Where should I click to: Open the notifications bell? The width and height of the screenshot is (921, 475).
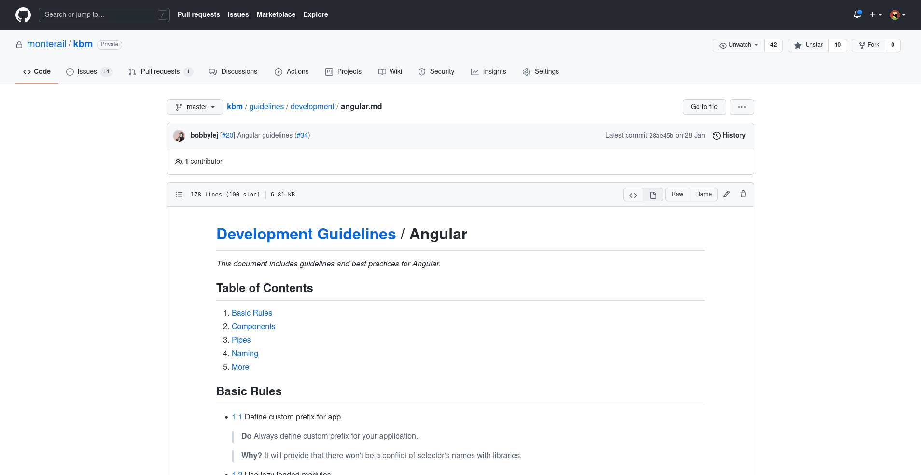click(x=857, y=15)
